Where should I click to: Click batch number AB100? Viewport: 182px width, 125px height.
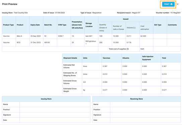47,43
